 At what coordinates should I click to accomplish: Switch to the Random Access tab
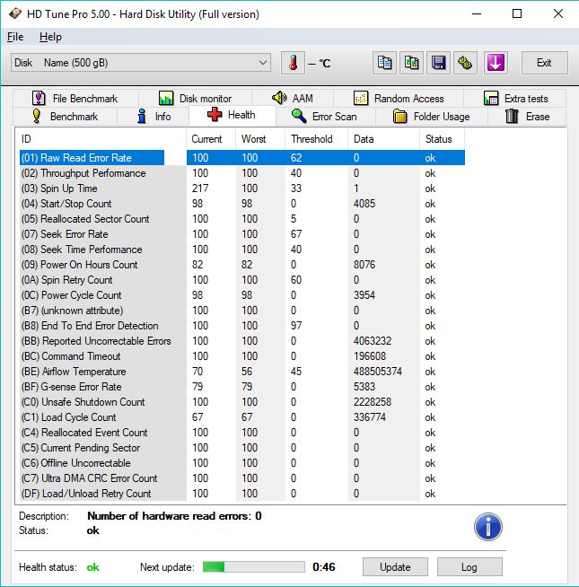399,99
